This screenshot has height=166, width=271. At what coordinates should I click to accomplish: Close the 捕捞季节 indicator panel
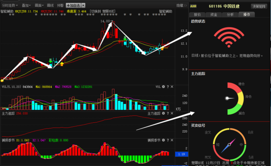pos(172,140)
